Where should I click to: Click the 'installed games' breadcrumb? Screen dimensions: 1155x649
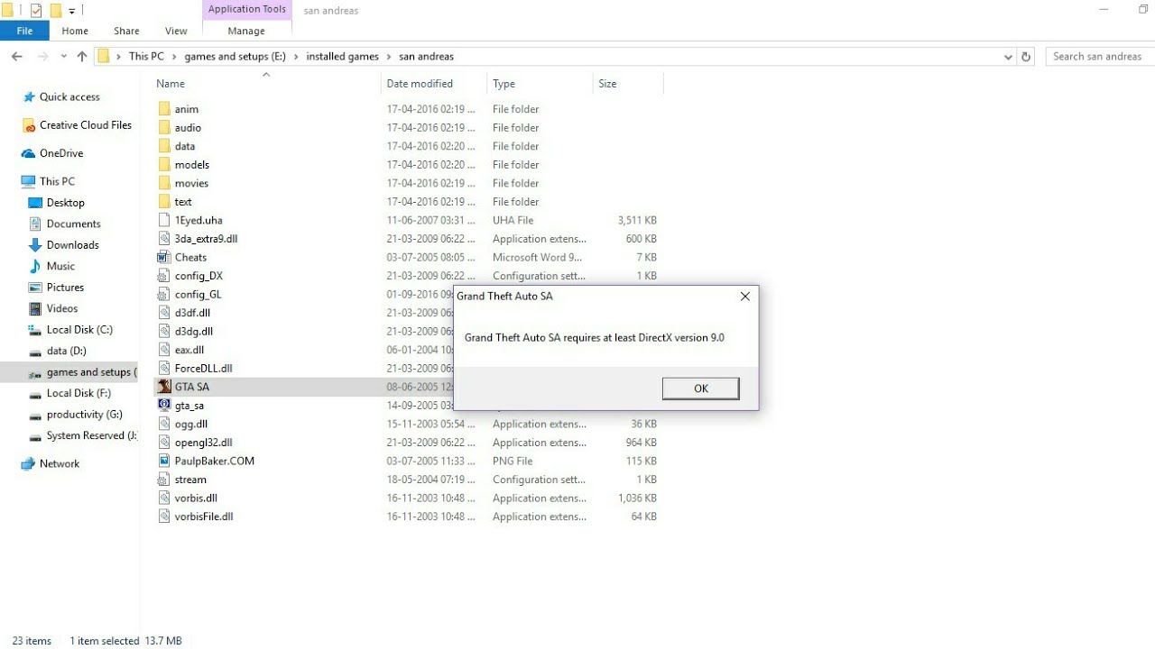342,56
